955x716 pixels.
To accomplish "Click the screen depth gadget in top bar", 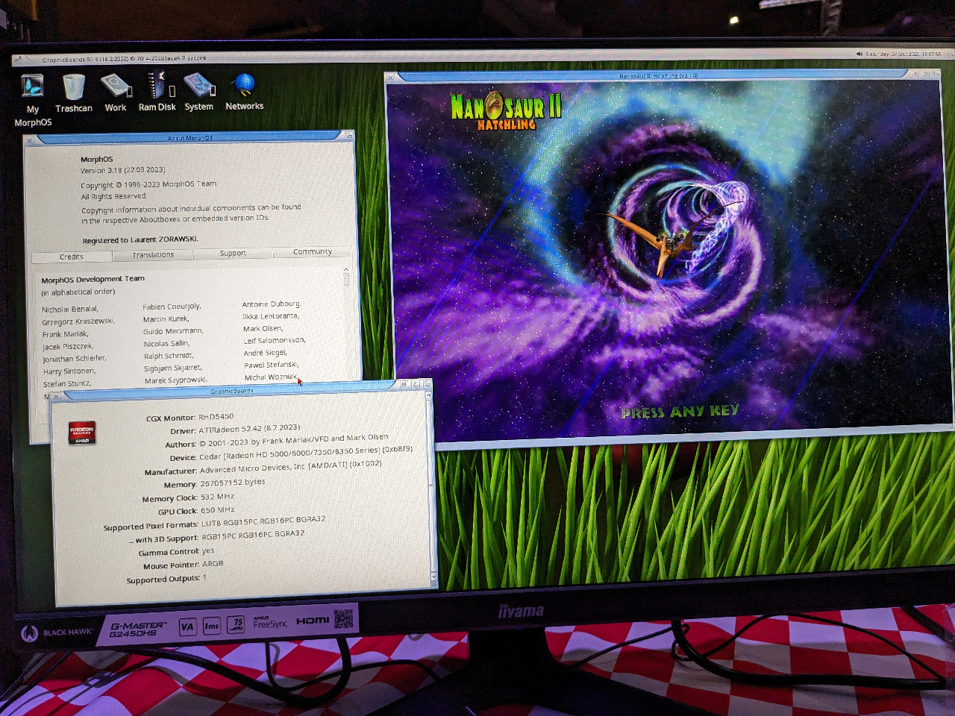I will click(950, 54).
